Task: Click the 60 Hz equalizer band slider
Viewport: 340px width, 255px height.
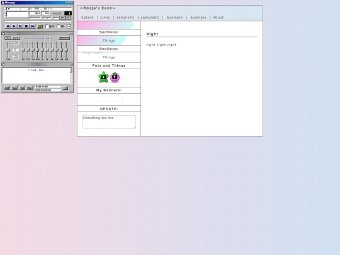Action: (x=23, y=50)
